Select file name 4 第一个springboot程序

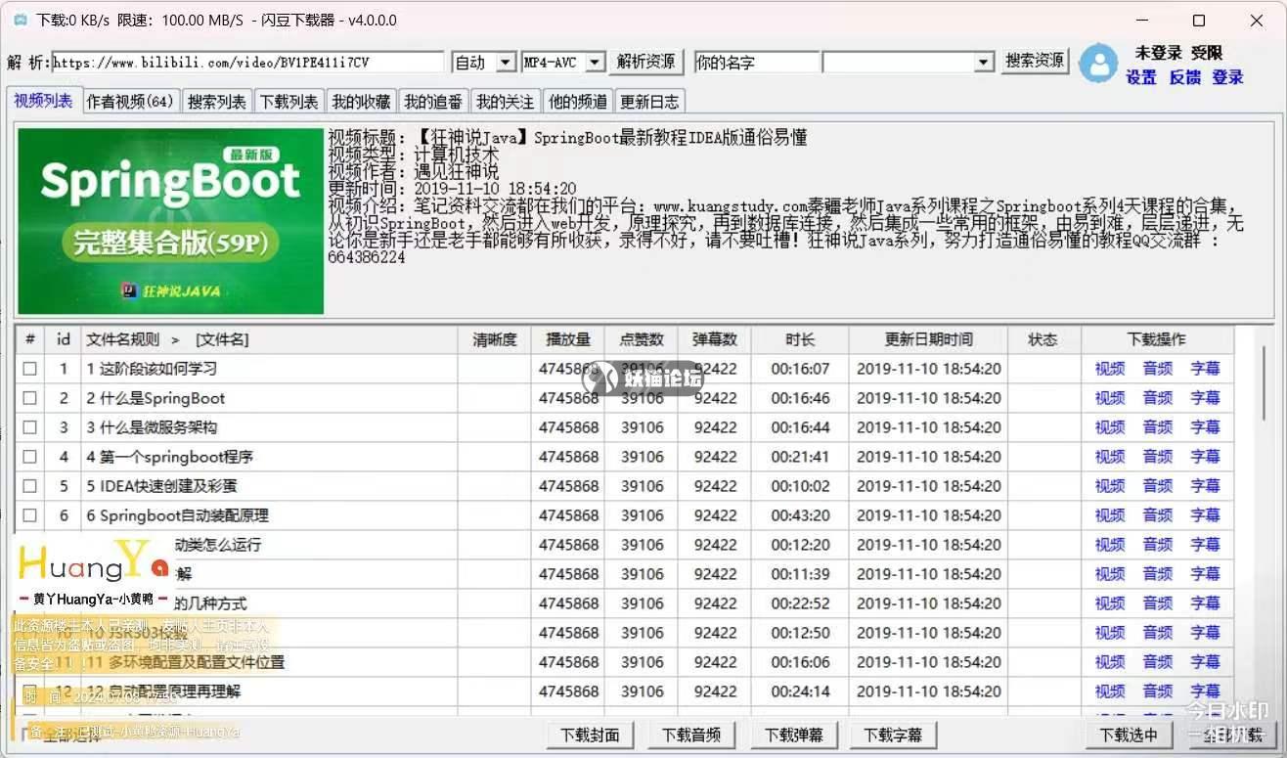pyautogui.click(x=170, y=457)
